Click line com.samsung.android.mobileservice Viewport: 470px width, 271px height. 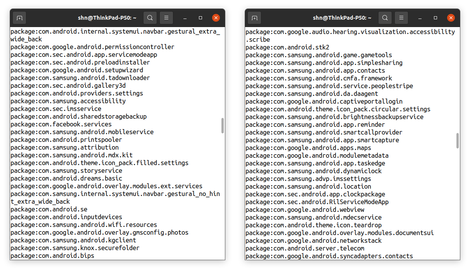82,132
